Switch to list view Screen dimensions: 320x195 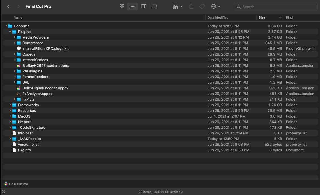(x=132, y=6)
